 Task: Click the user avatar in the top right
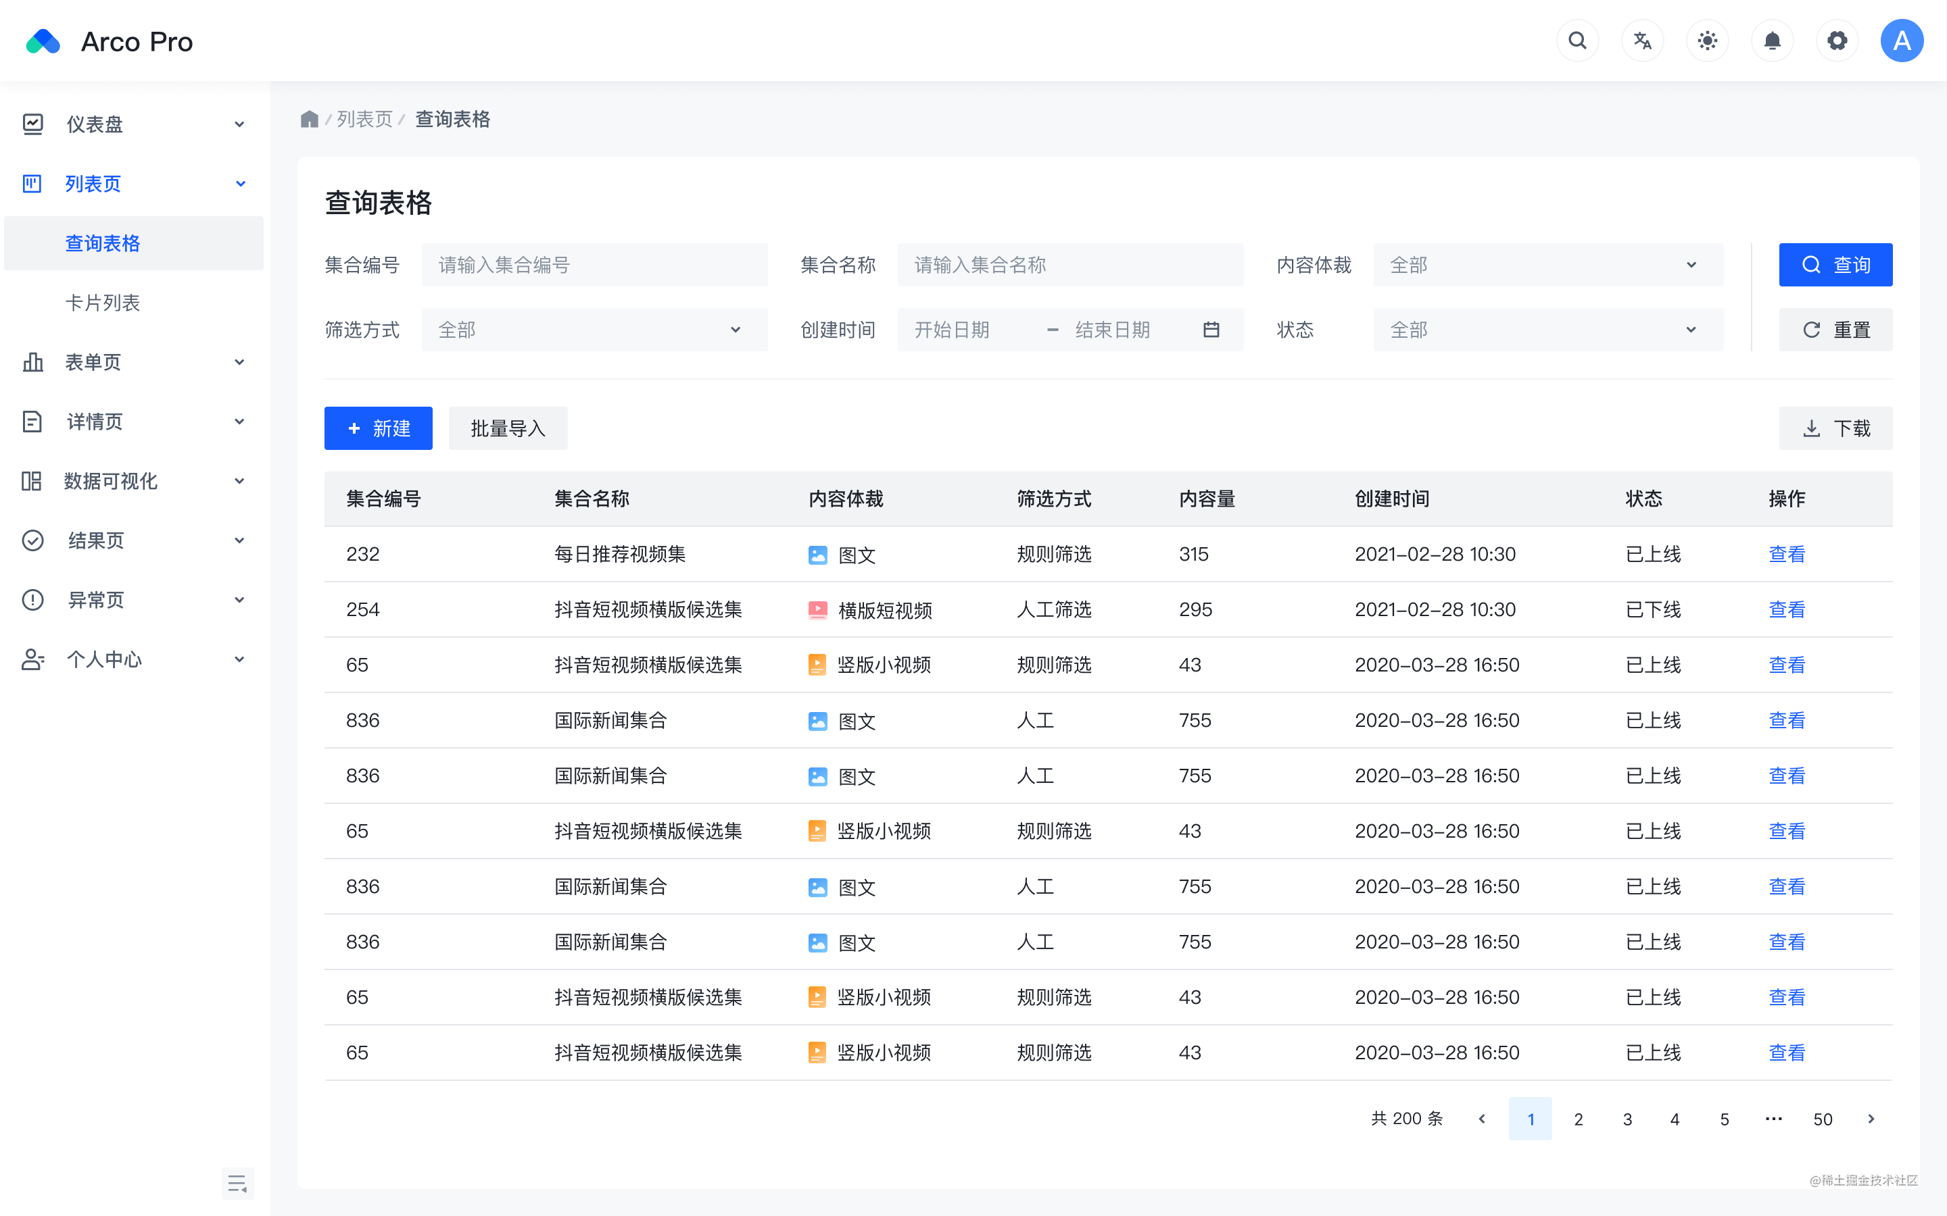click(1902, 41)
